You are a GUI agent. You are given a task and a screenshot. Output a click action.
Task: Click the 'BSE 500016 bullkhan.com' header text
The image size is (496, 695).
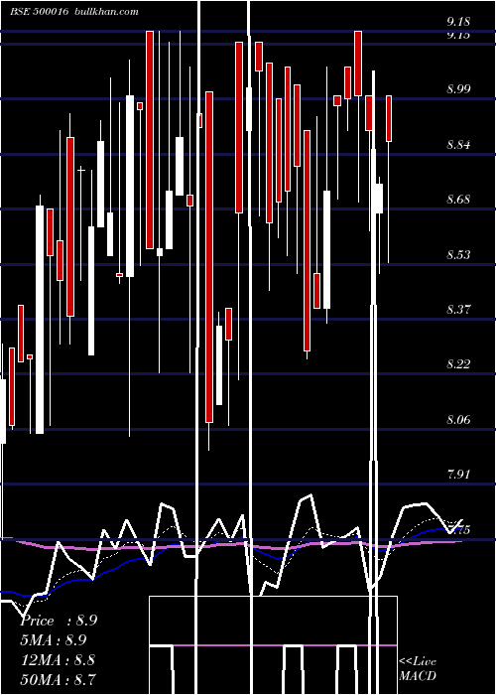(74, 12)
